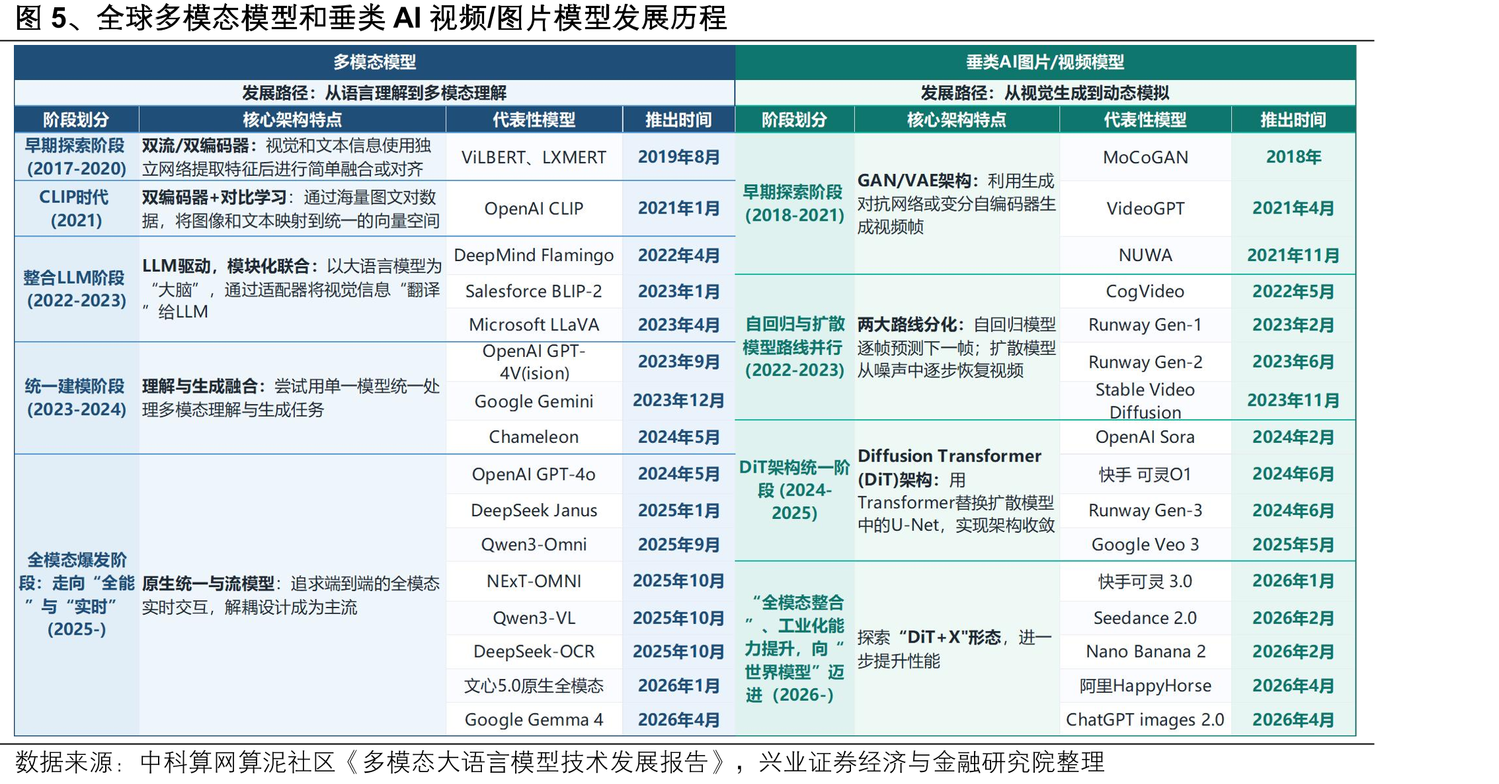Click the OpenAI Sora cell
This screenshot has width=1499, height=784.
click(x=1145, y=437)
